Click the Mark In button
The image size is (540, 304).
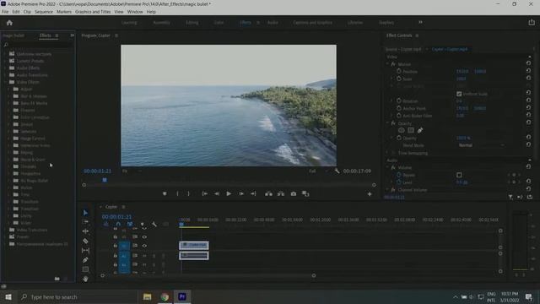tap(177, 193)
